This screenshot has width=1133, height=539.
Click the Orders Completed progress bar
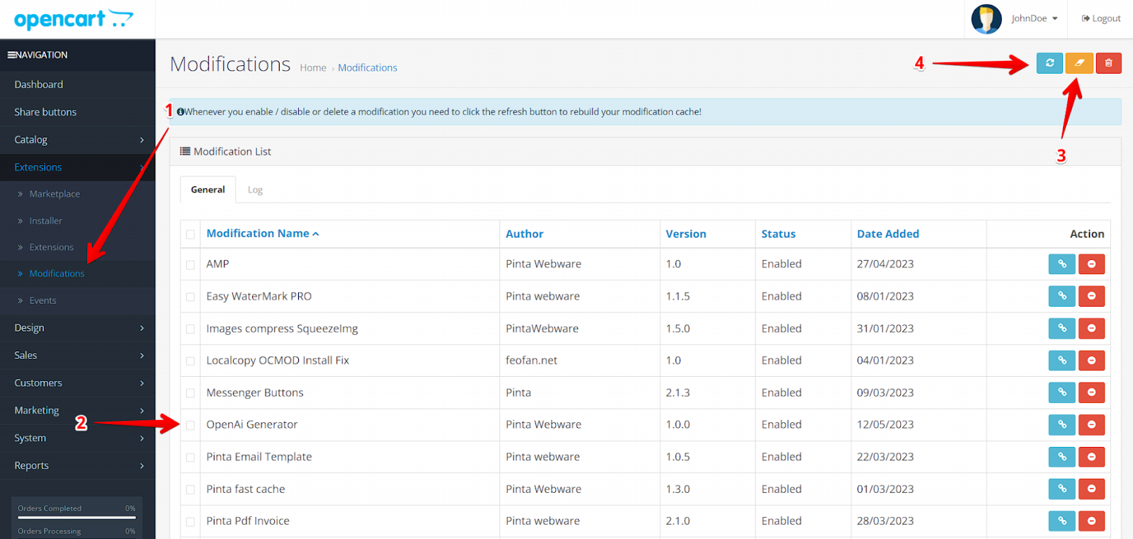click(76, 517)
